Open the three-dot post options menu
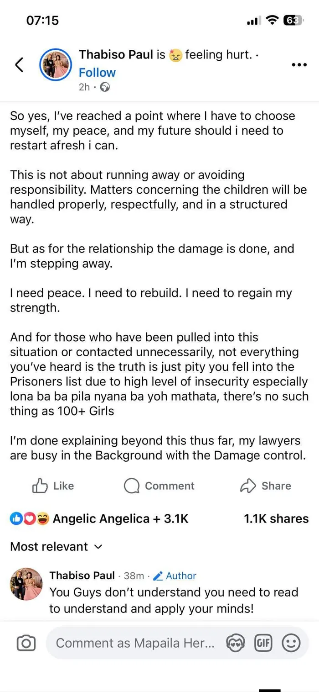The image size is (319, 692). (x=298, y=65)
